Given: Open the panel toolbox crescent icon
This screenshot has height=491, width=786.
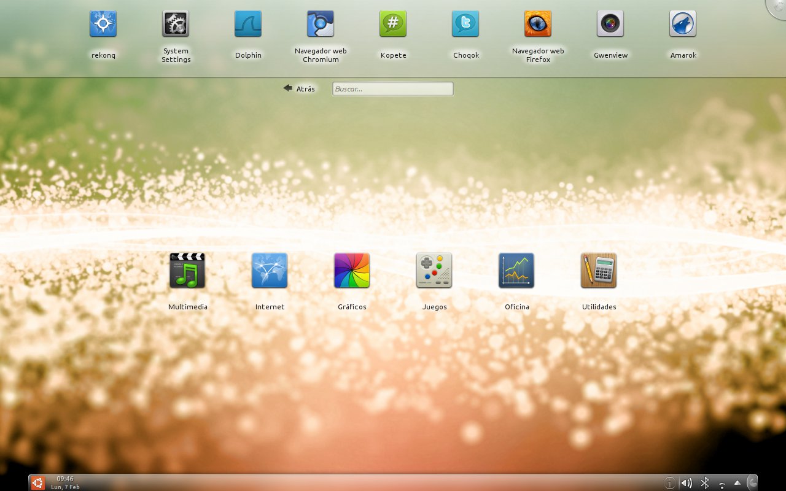Looking at the screenshot, I should (752, 483).
